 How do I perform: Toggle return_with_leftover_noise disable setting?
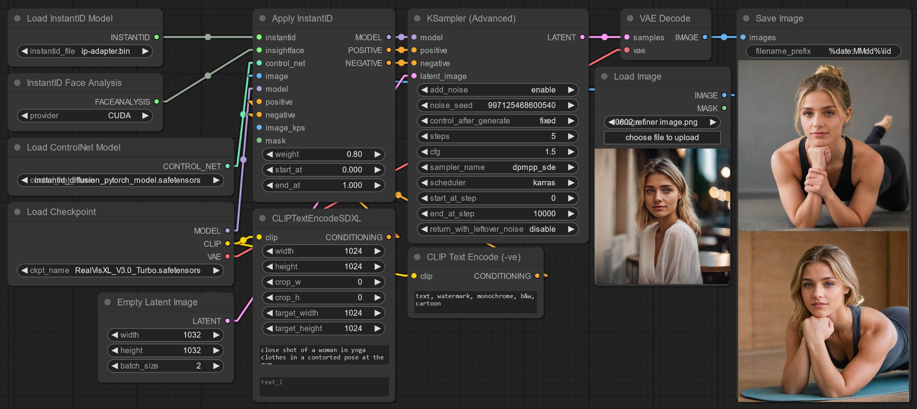point(498,229)
